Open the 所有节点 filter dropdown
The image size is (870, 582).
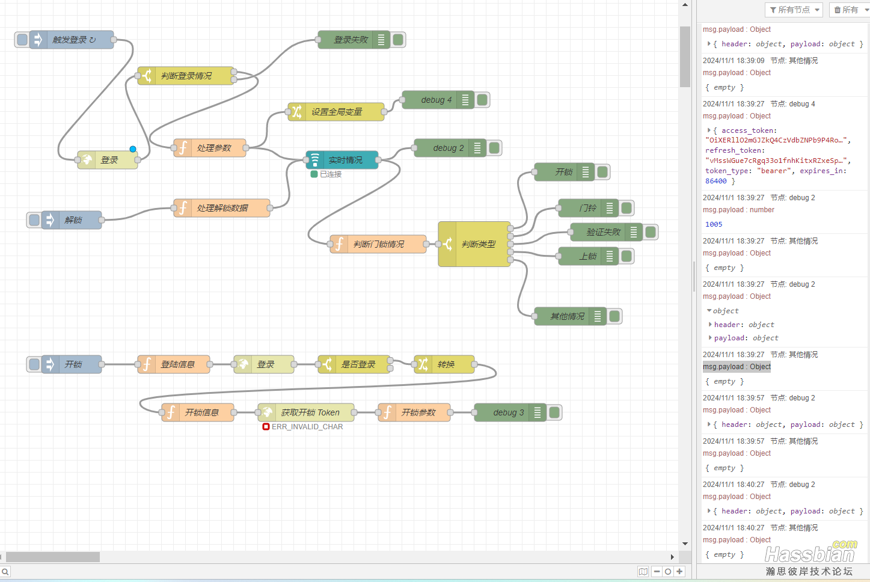(x=794, y=10)
